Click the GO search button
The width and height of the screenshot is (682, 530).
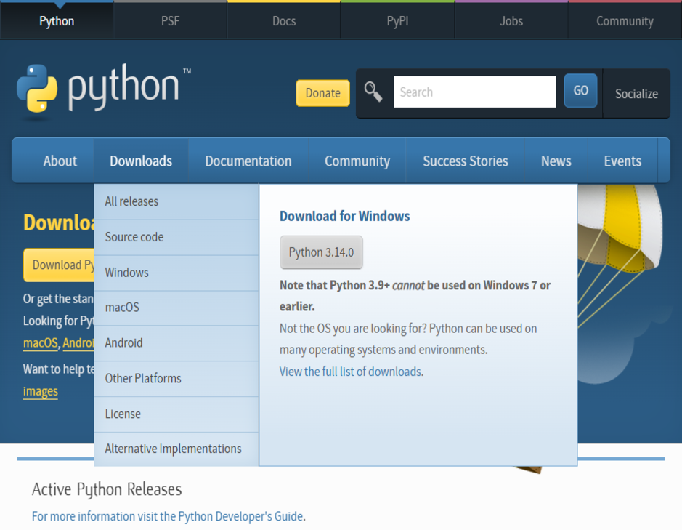[580, 90]
